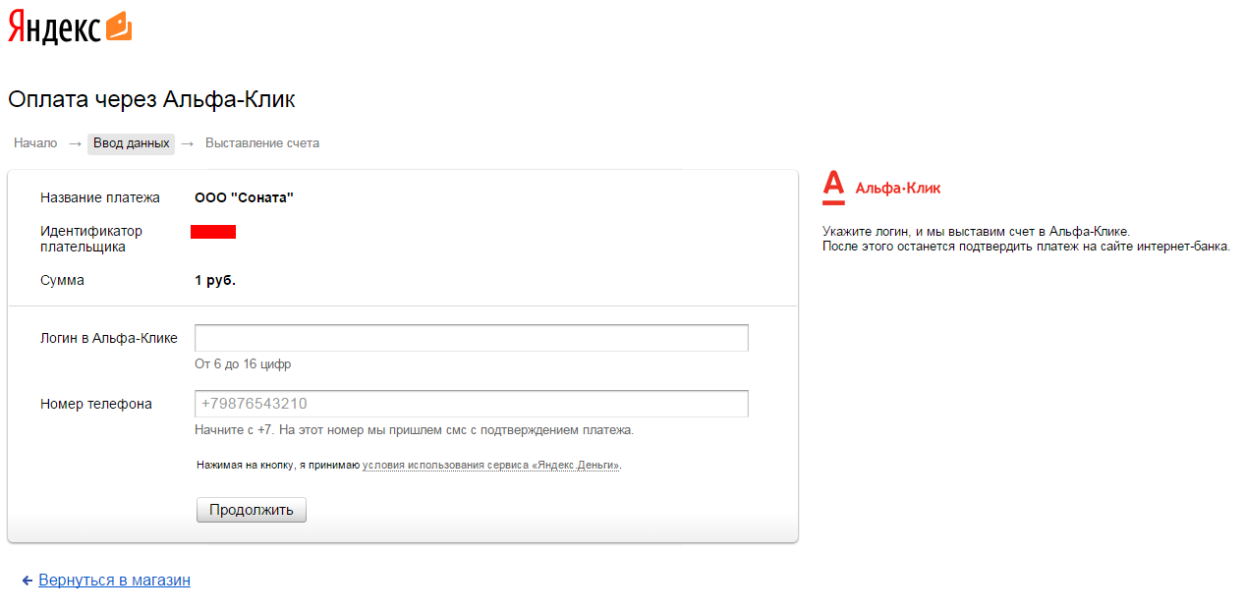Click the Yandex logo
The height and width of the screenshot is (610, 1245).
pyautogui.click(x=55, y=28)
